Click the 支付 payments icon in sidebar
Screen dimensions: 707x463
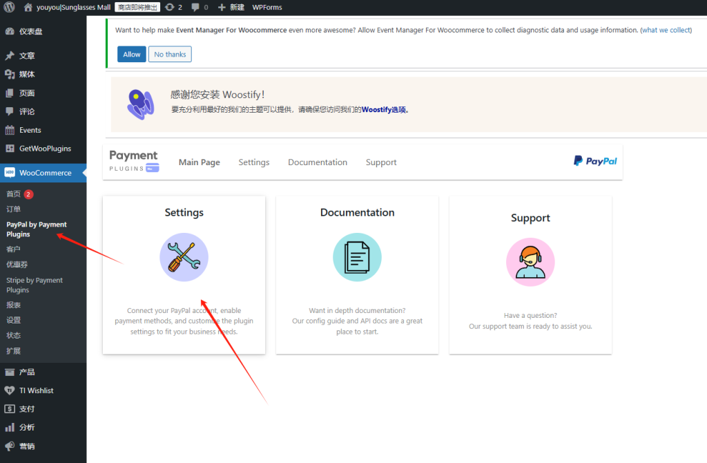click(x=10, y=408)
